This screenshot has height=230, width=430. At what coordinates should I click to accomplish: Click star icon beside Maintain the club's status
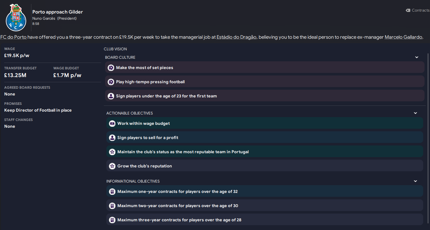(112, 152)
